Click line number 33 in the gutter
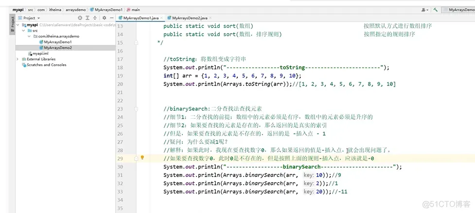This screenshot has width=475, height=213. (120, 192)
